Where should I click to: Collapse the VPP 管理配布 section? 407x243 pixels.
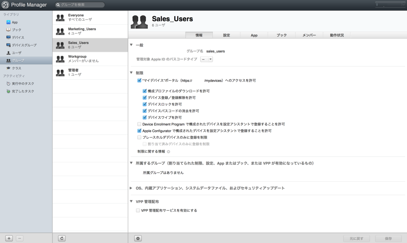(131, 201)
